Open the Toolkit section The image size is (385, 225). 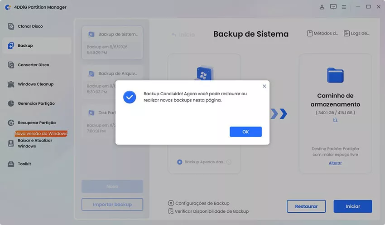[37, 164]
